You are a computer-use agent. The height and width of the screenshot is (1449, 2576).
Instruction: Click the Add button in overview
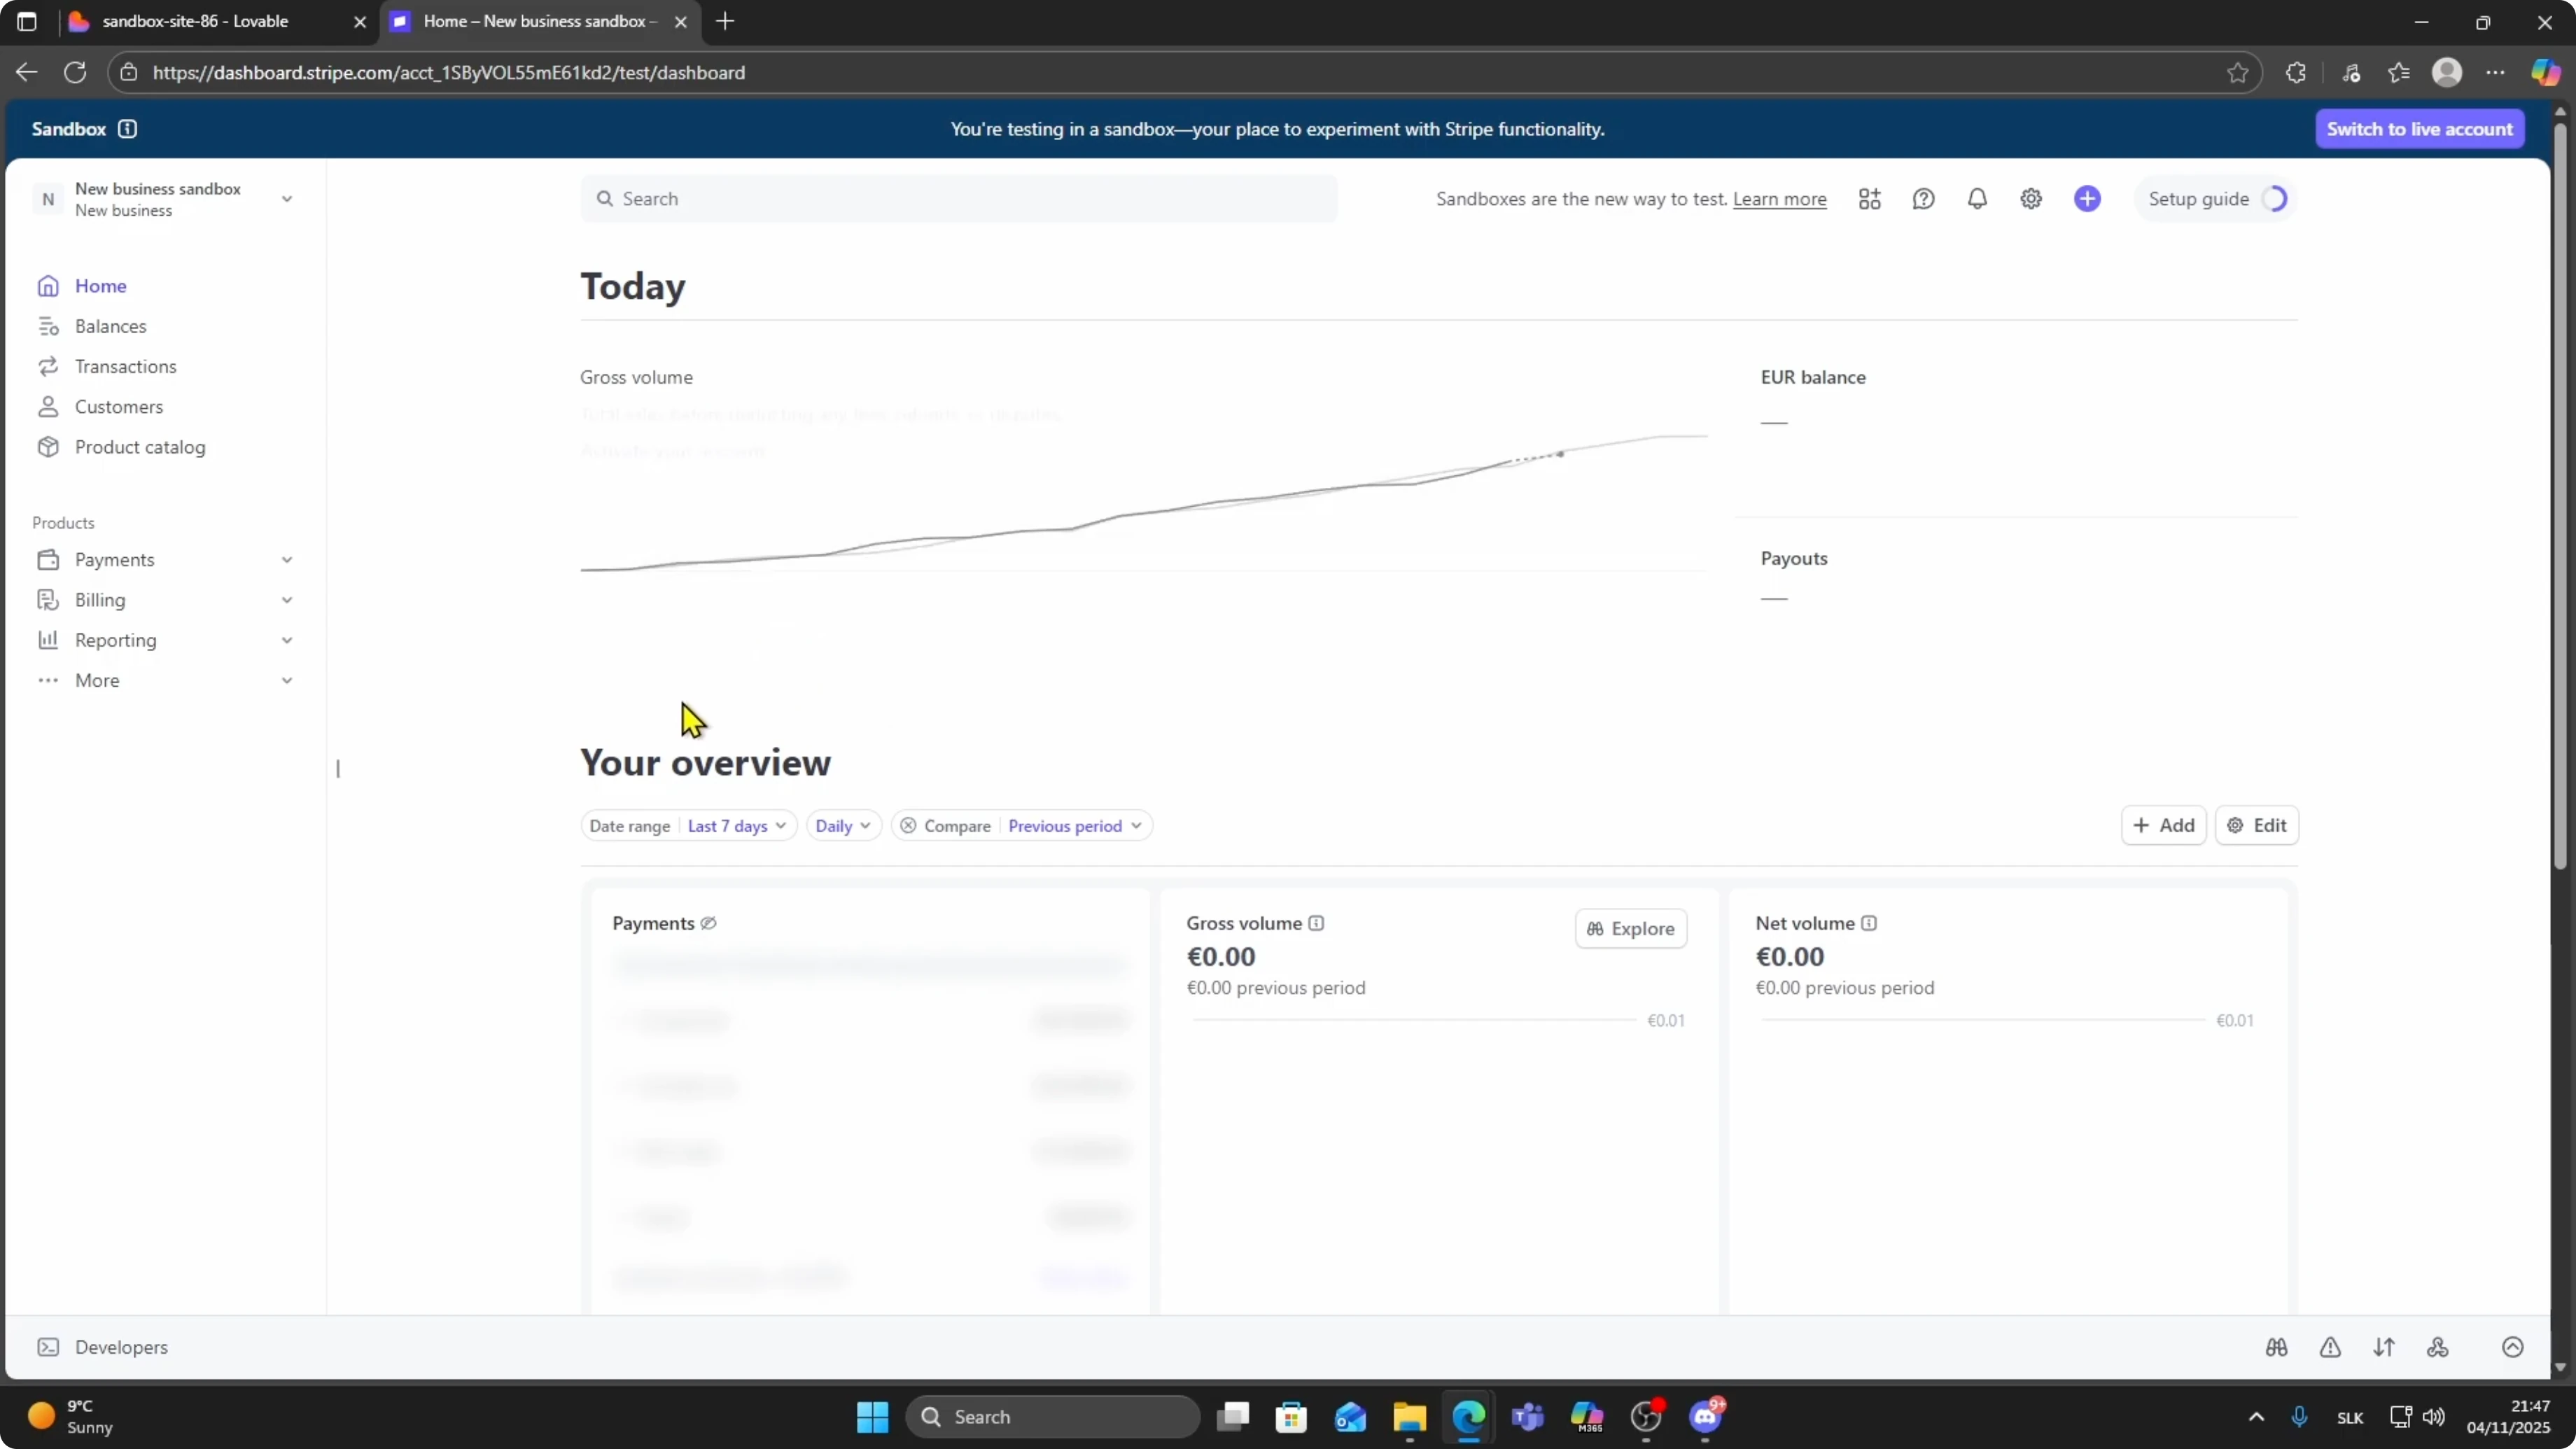(2163, 826)
